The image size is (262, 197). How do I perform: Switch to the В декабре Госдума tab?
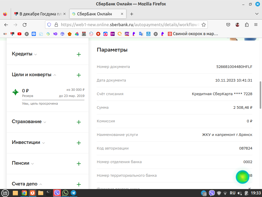click(x=40, y=14)
